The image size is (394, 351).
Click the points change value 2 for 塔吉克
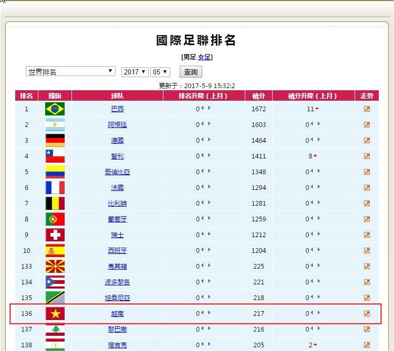(310, 345)
